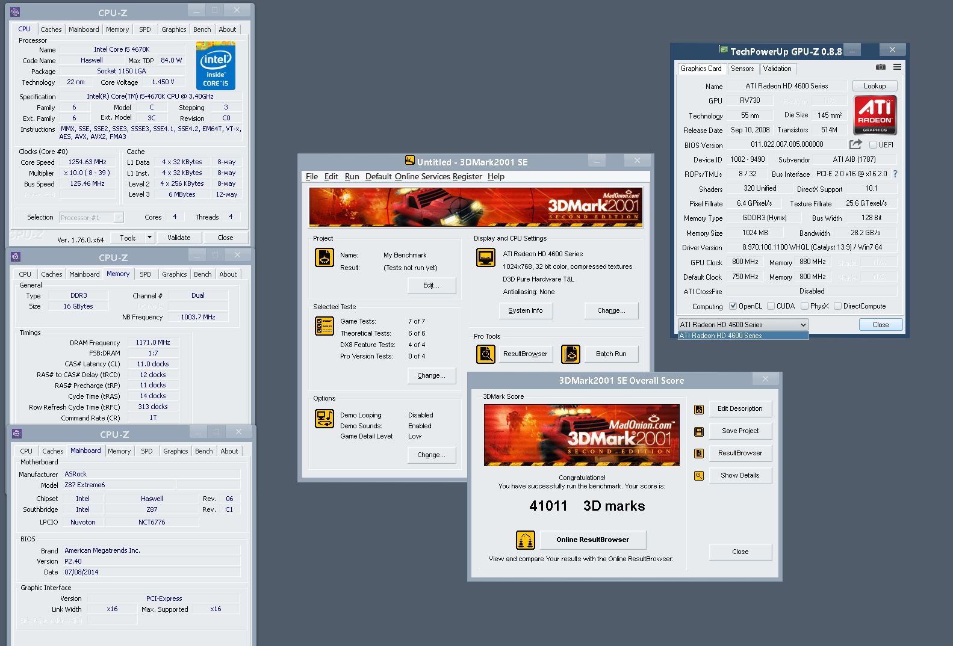The image size is (953, 646).
Task: Open the Run menu in 3DMark2001
Action: pos(352,177)
